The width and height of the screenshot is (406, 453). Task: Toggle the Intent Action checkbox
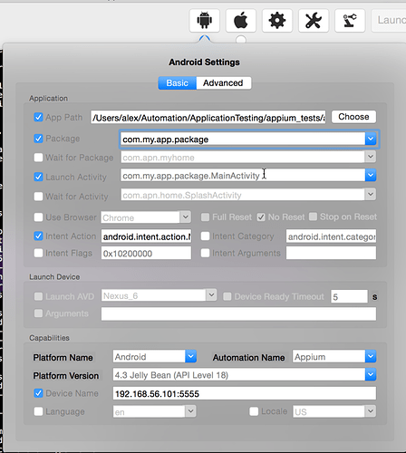(38, 236)
